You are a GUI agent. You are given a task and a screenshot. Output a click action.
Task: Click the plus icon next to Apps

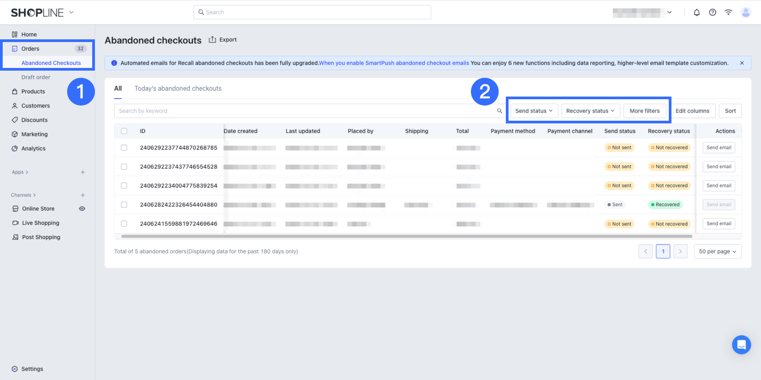pos(83,172)
